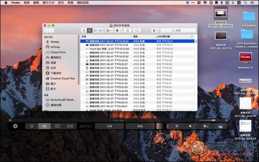Open iCloud Drive in the sidebar
This screenshot has height=162, width=259.
pyautogui.click(x=56, y=52)
